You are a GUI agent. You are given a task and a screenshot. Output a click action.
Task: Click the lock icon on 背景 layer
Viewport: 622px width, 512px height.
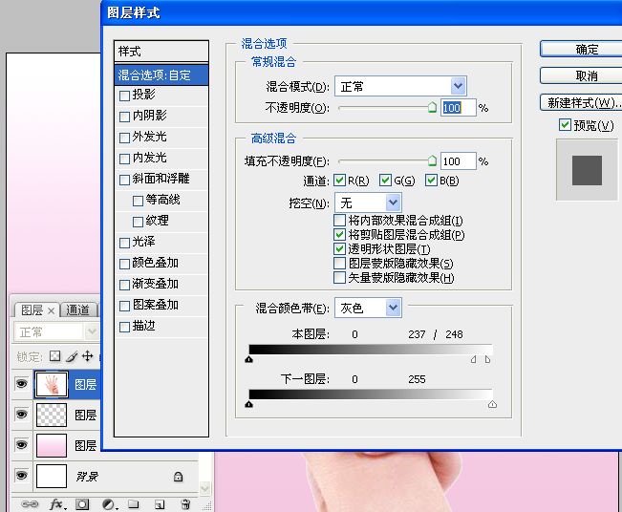(x=178, y=477)
